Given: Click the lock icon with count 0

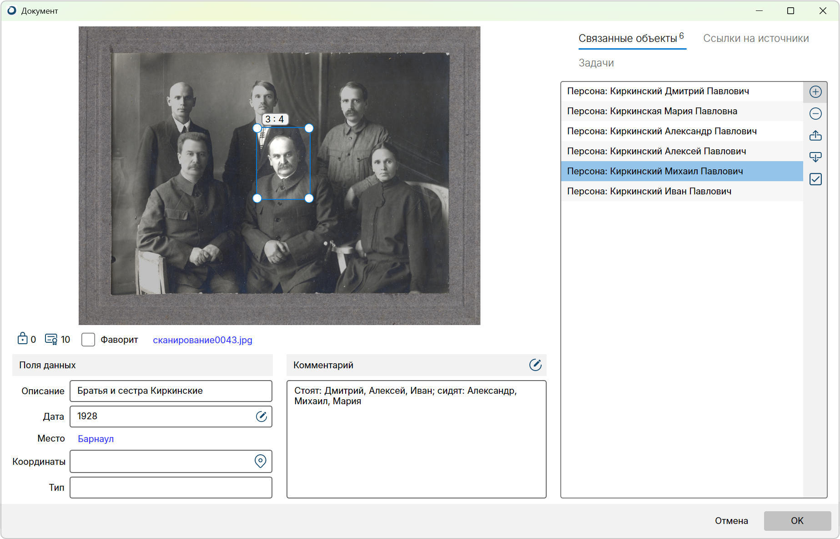Looking at the screenshot, I should click(22, 338).
